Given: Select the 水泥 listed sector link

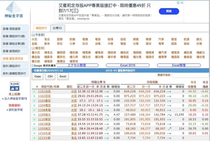Looking at the screenshot, I should click(34, 39).
